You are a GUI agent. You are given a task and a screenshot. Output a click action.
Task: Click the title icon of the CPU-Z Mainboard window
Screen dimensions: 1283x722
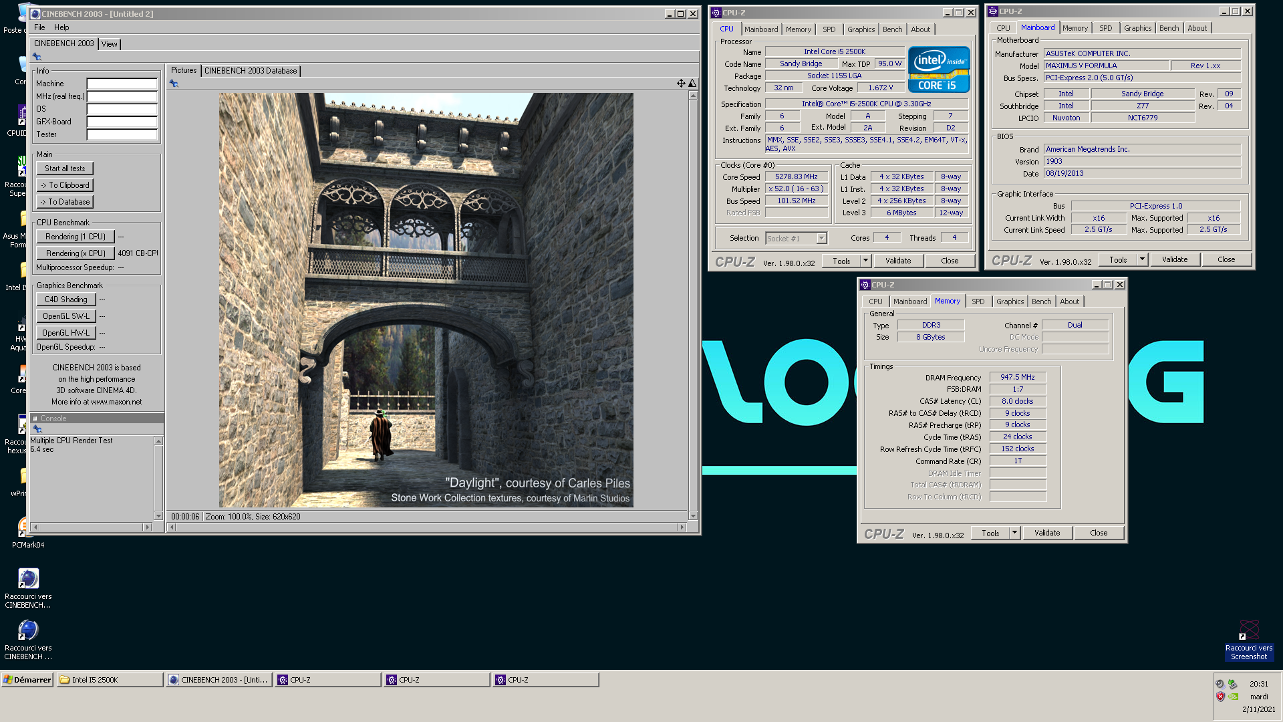993,11
